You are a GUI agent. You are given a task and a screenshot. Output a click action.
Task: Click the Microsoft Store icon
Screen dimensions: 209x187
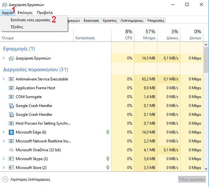coord(11,168)
